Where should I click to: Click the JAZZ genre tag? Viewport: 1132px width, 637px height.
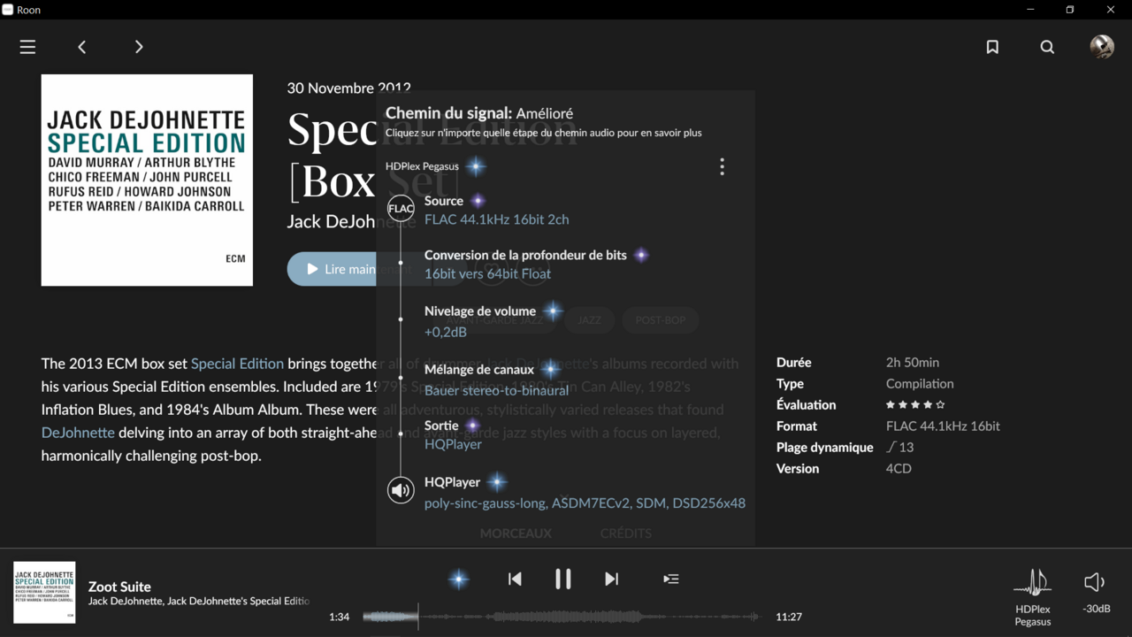click(589, 320)
